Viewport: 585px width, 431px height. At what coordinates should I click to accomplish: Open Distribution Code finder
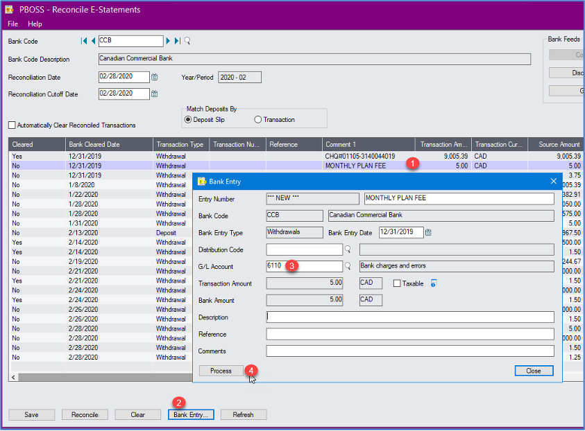[x=348, y=249]
